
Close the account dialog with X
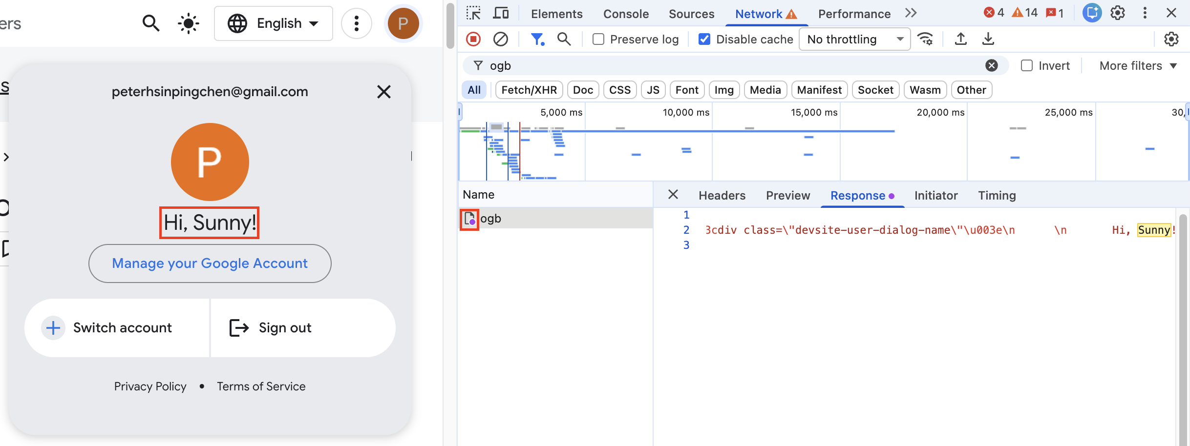[x=384, y=92]
